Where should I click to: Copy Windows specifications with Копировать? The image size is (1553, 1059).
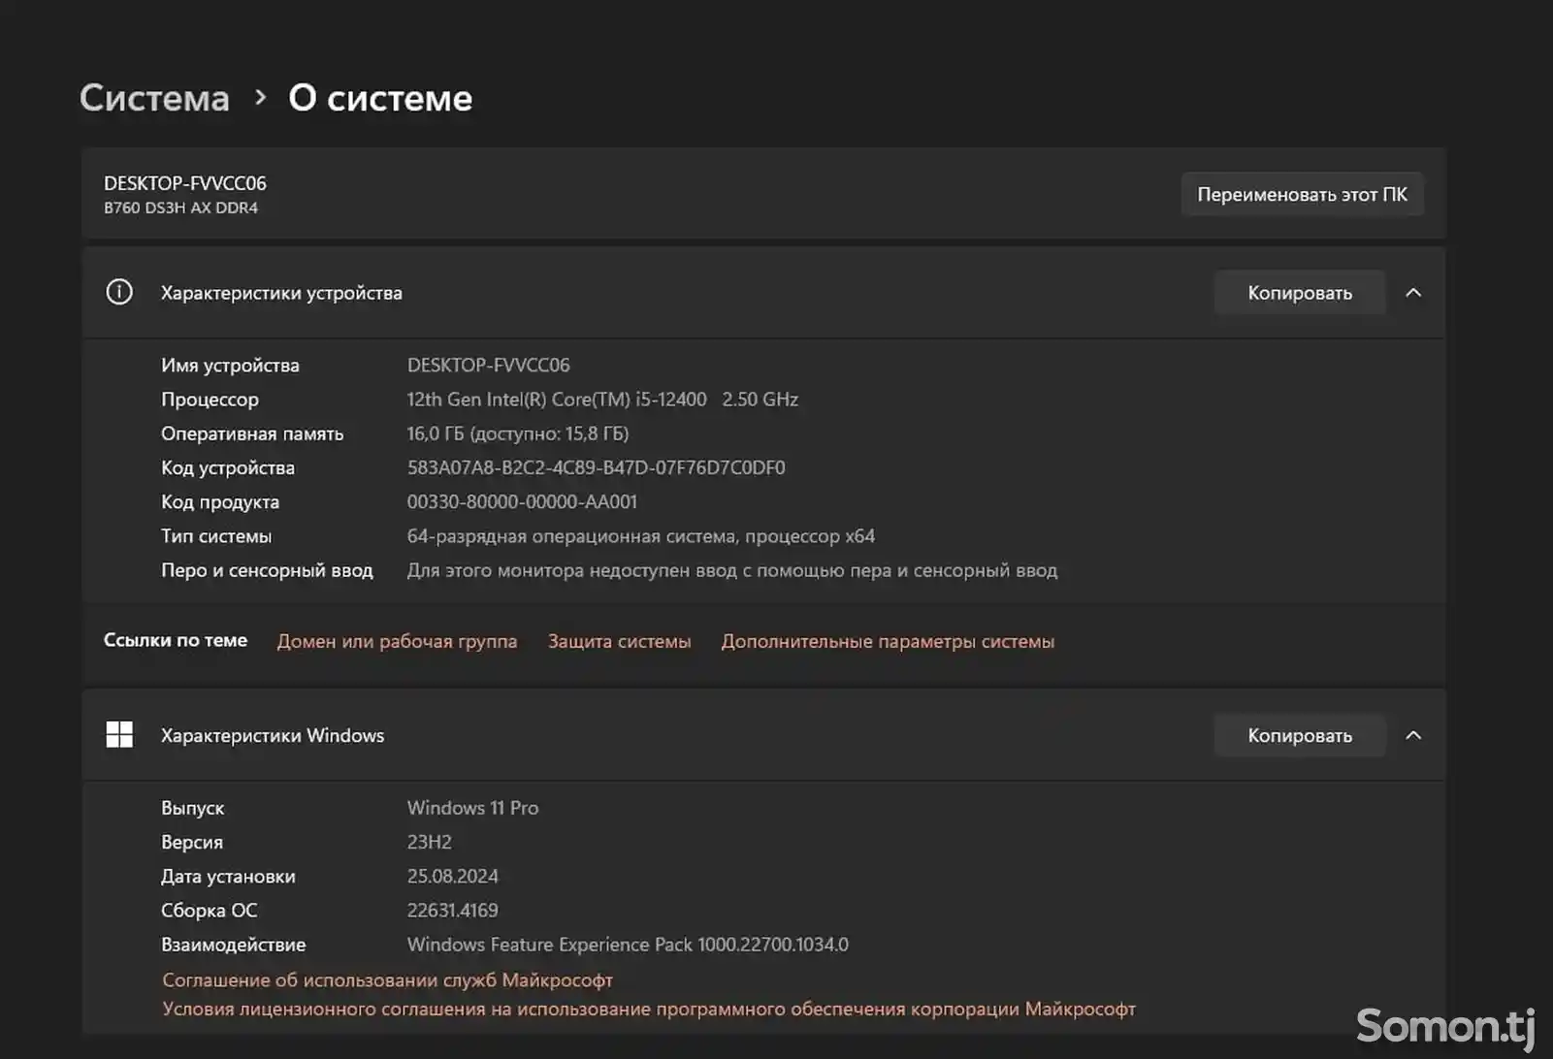pos(1300,735)
